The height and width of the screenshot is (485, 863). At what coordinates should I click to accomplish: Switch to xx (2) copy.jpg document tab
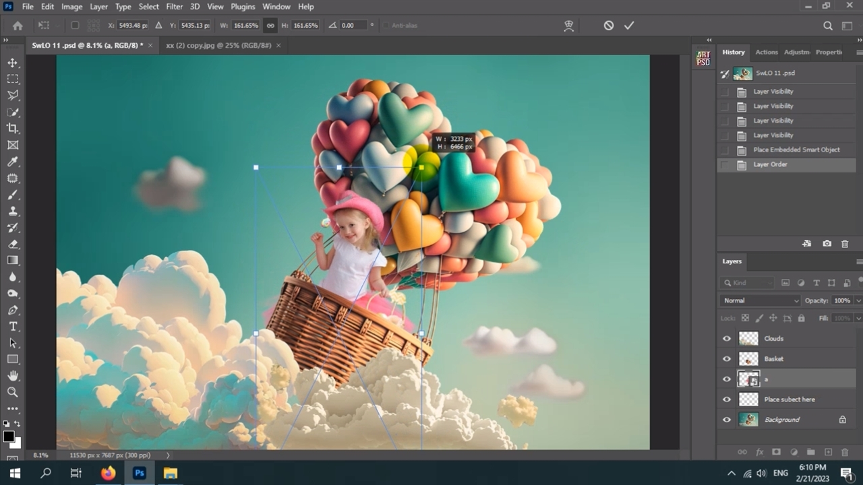point(218,45)
